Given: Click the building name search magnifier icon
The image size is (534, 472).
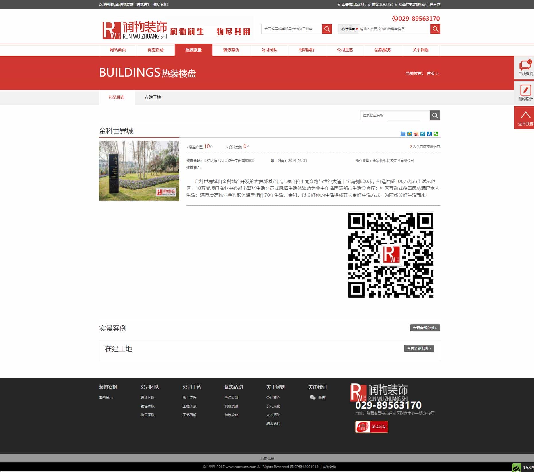Looking at the screenshot, I should [x=435, y=116].
